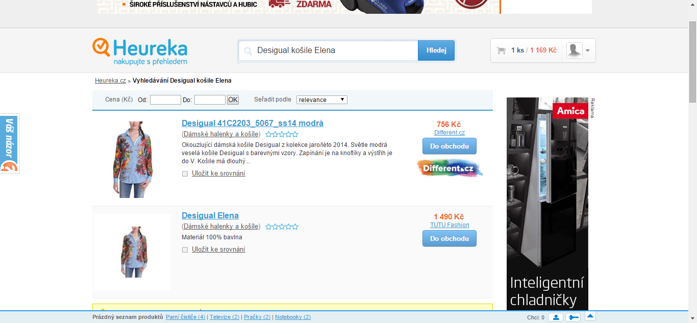Click the 756 Kč price
The image size is (697, 323).
449,125
